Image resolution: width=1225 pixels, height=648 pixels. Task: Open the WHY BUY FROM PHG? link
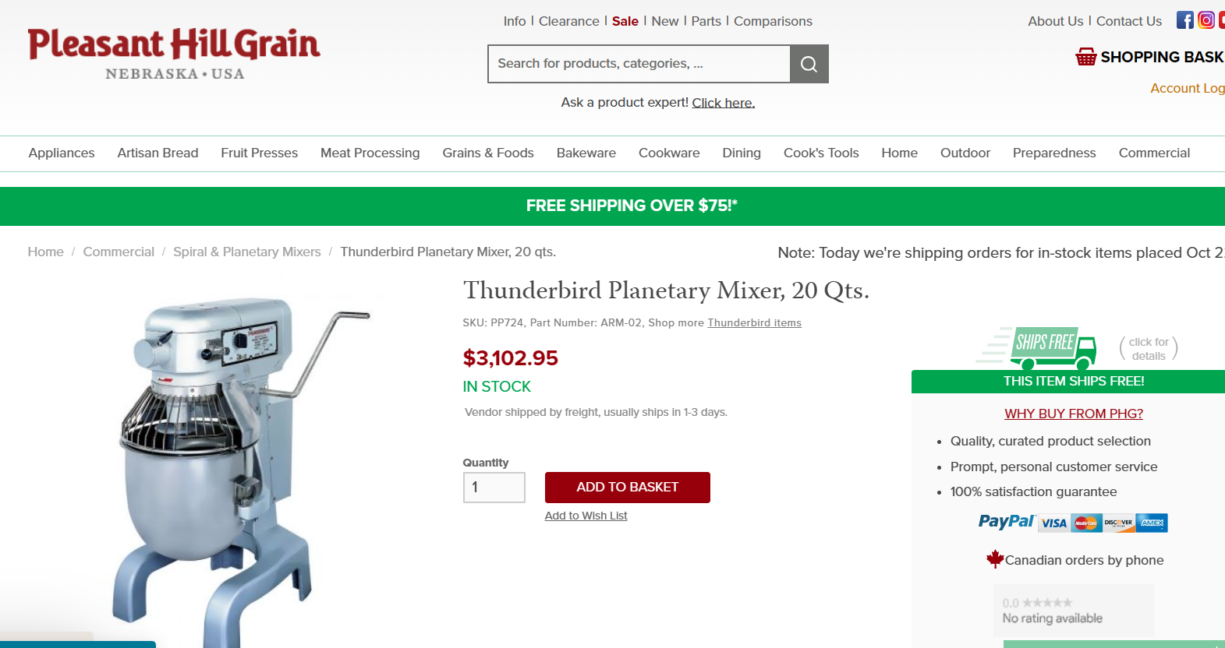(1073, 414)
